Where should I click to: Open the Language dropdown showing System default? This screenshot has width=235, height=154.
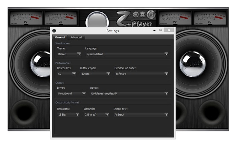click(x=127, y=54)
